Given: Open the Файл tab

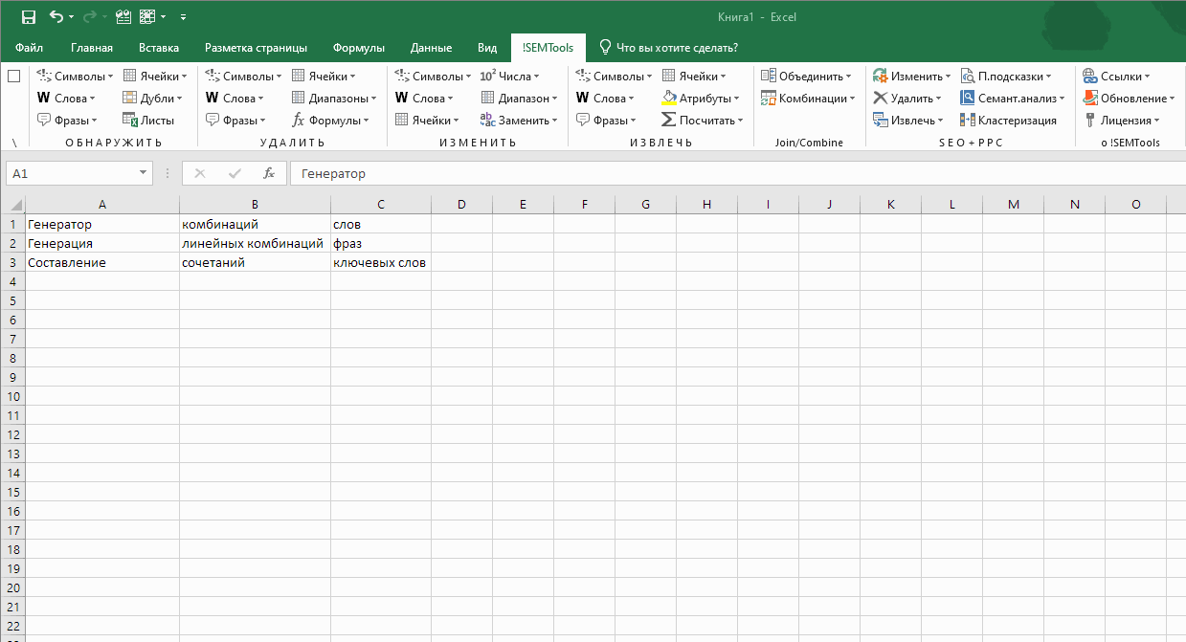Looking at the screenshot, I should 29,48.
